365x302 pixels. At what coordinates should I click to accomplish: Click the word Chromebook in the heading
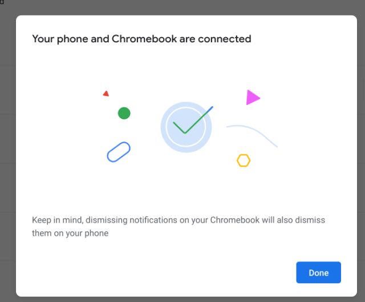pos(144,39)
